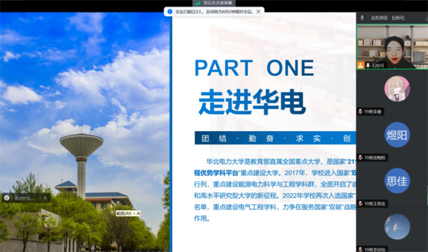
Task: Click the round icon on floating panel
Action: pos(6,197)
